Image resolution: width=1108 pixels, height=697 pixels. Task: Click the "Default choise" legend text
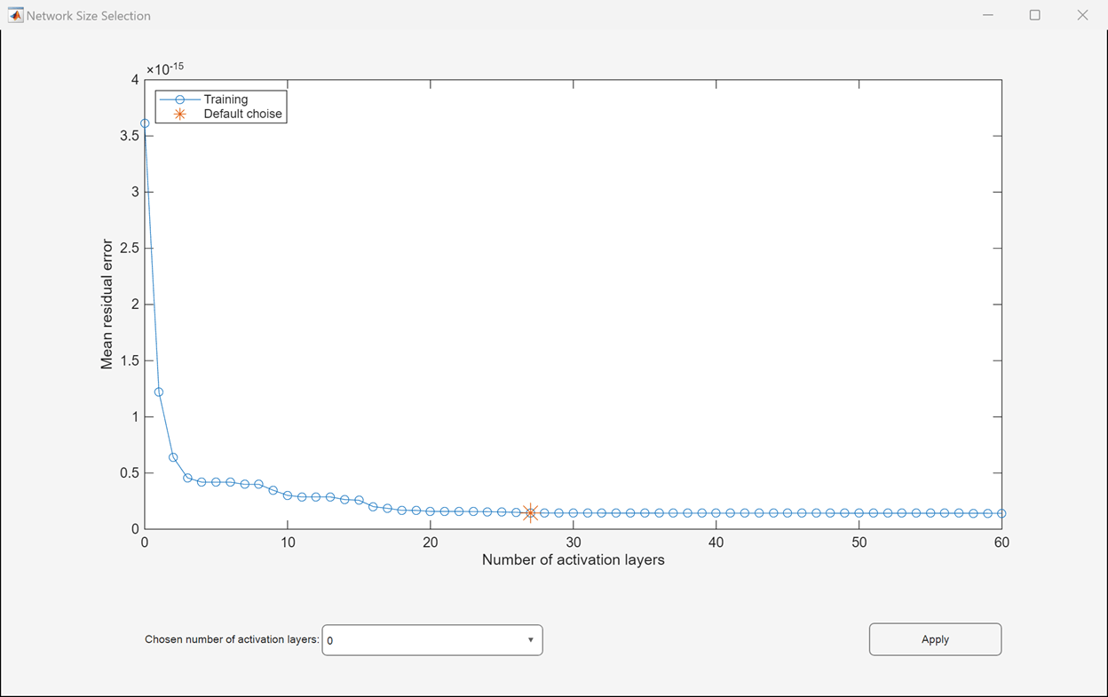coord(242,114)
